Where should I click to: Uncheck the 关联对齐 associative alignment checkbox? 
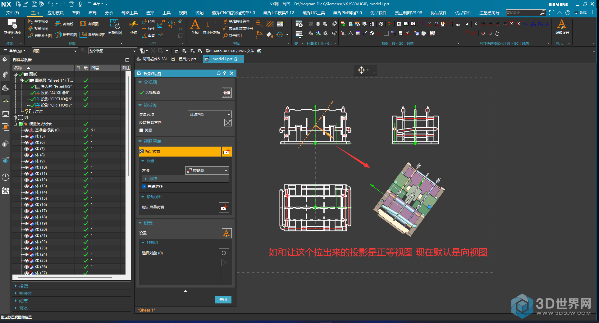click(x=144, y=187)
